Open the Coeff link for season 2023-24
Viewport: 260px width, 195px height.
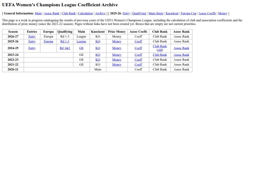pos(138,55)
